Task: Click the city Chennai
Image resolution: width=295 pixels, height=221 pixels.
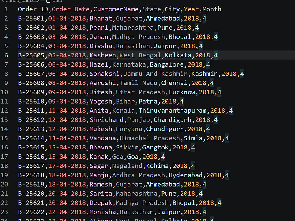Action: click(x=174, y=83)
